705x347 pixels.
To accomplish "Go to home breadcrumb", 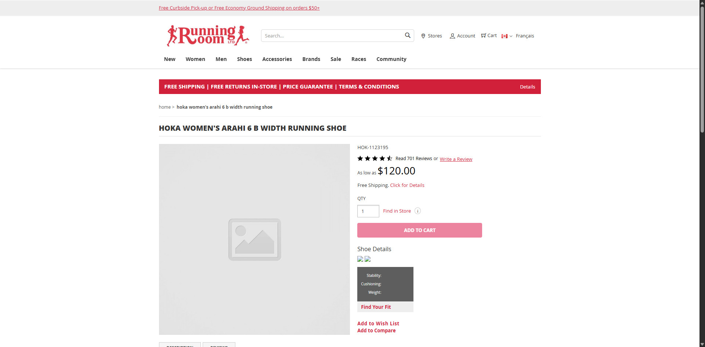I will coord(164,107).
